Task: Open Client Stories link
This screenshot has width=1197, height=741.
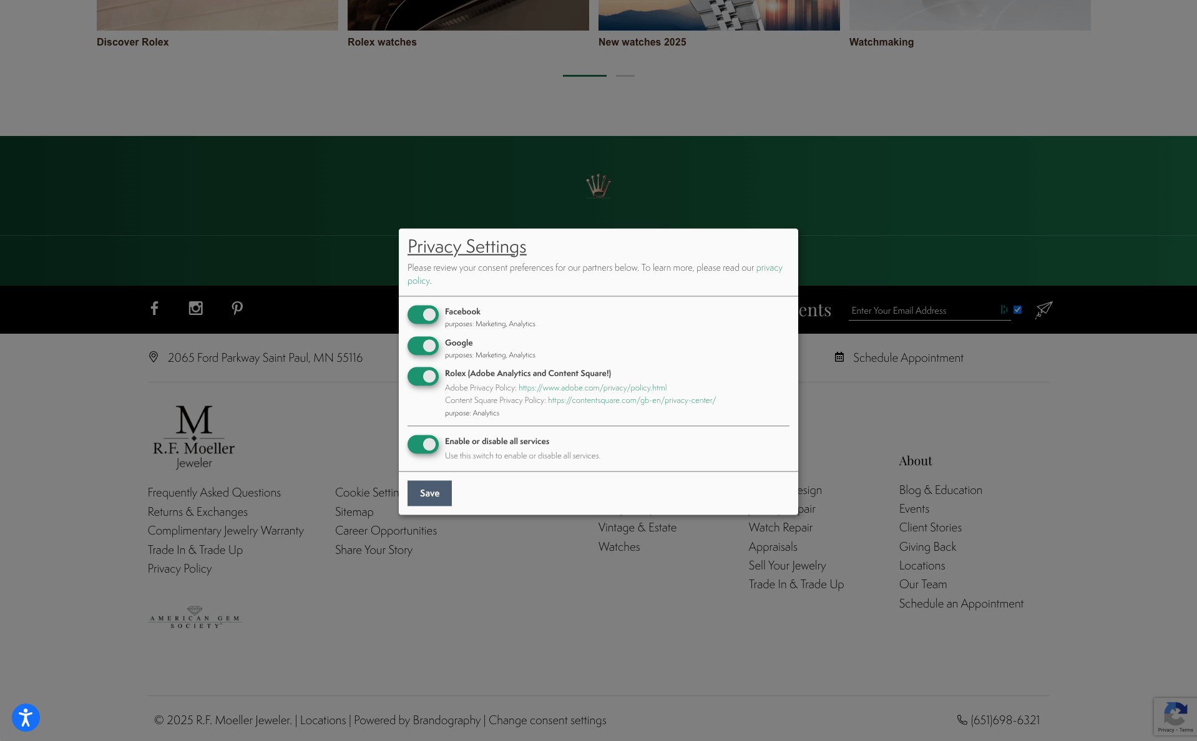Action: click(x=931, y=528)
